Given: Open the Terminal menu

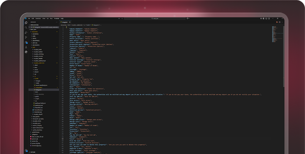Looking at the screenshot, I should 57,19.
